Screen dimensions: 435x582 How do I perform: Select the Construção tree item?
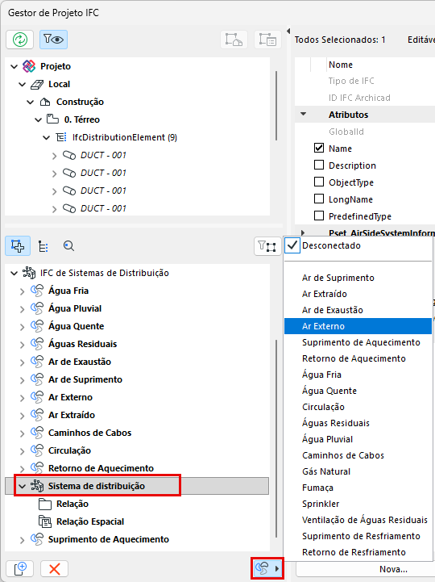[x=80, y=102]
